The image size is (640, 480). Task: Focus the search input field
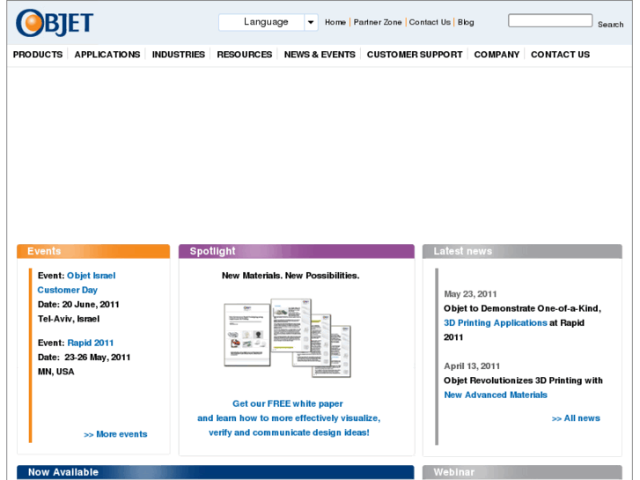(550, 20)
